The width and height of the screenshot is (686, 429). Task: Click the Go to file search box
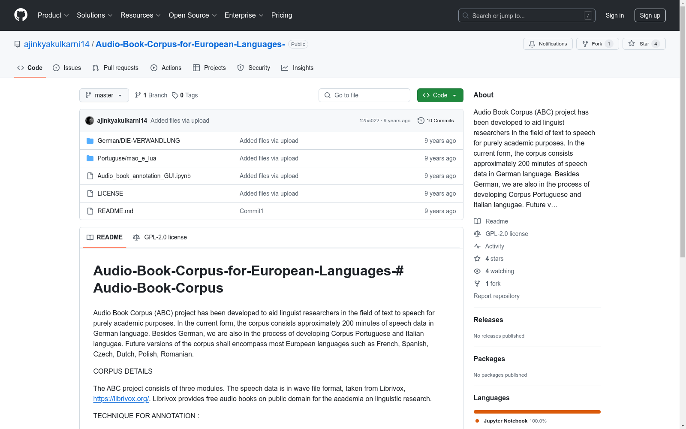pos(364,95)
